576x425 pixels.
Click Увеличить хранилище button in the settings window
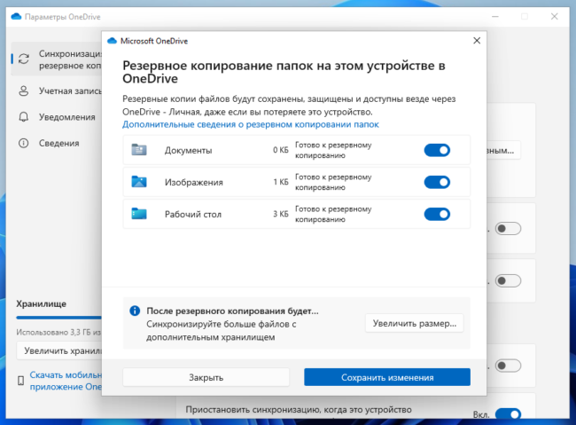(x=59, y=350)
